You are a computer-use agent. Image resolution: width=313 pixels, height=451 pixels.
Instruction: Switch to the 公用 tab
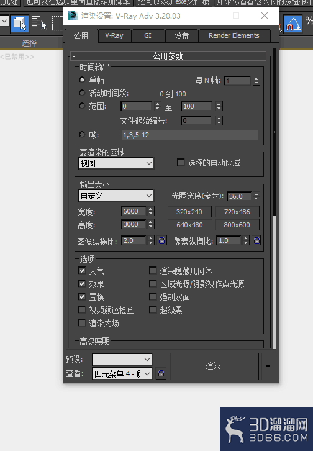coord(81,35)
